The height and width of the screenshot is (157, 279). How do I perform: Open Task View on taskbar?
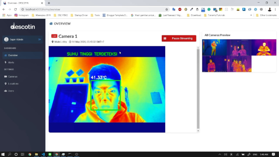[22, 154]
